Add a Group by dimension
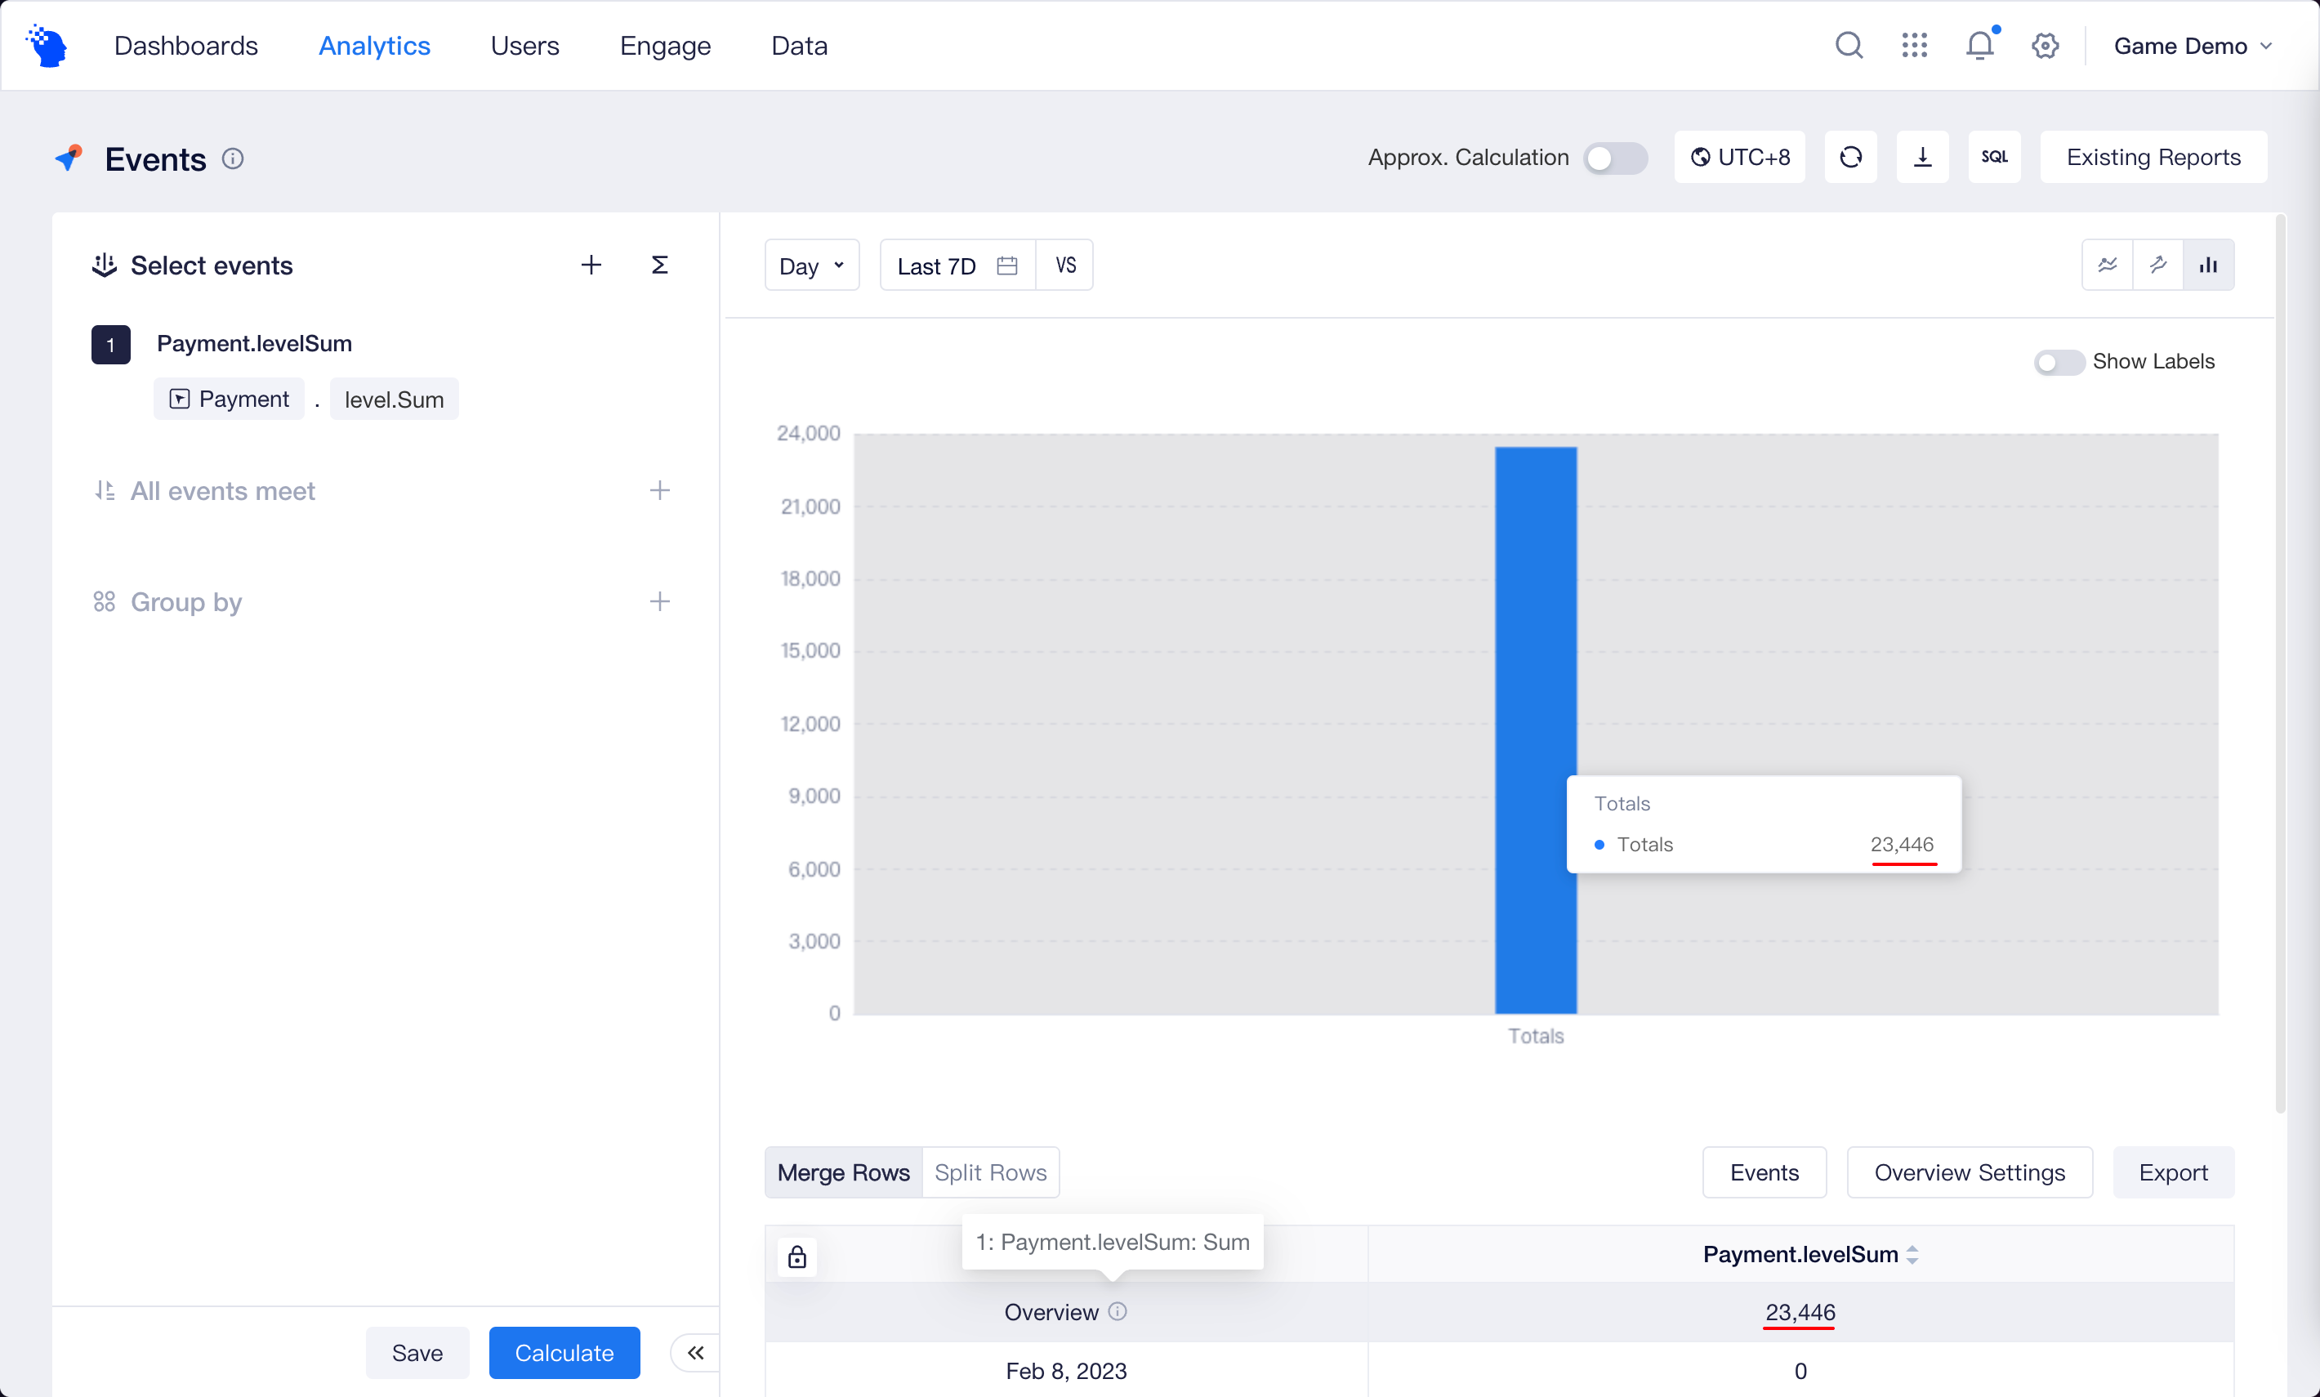 click(x=660, y=601)
